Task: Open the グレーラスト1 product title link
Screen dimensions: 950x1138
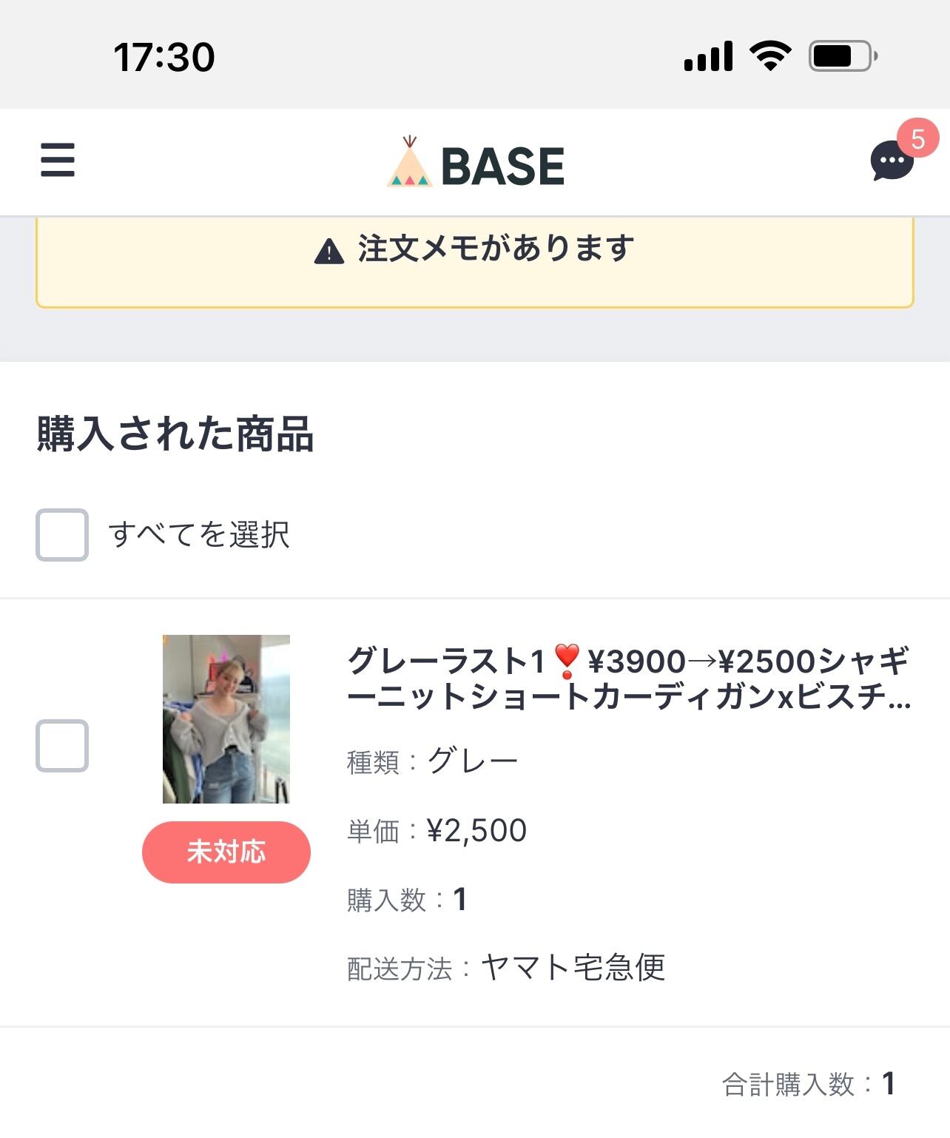Action: point(629,679)
